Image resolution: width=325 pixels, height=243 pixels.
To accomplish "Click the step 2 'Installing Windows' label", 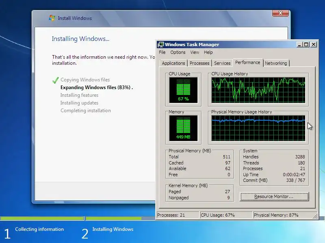I will click(x=113, y=229).
